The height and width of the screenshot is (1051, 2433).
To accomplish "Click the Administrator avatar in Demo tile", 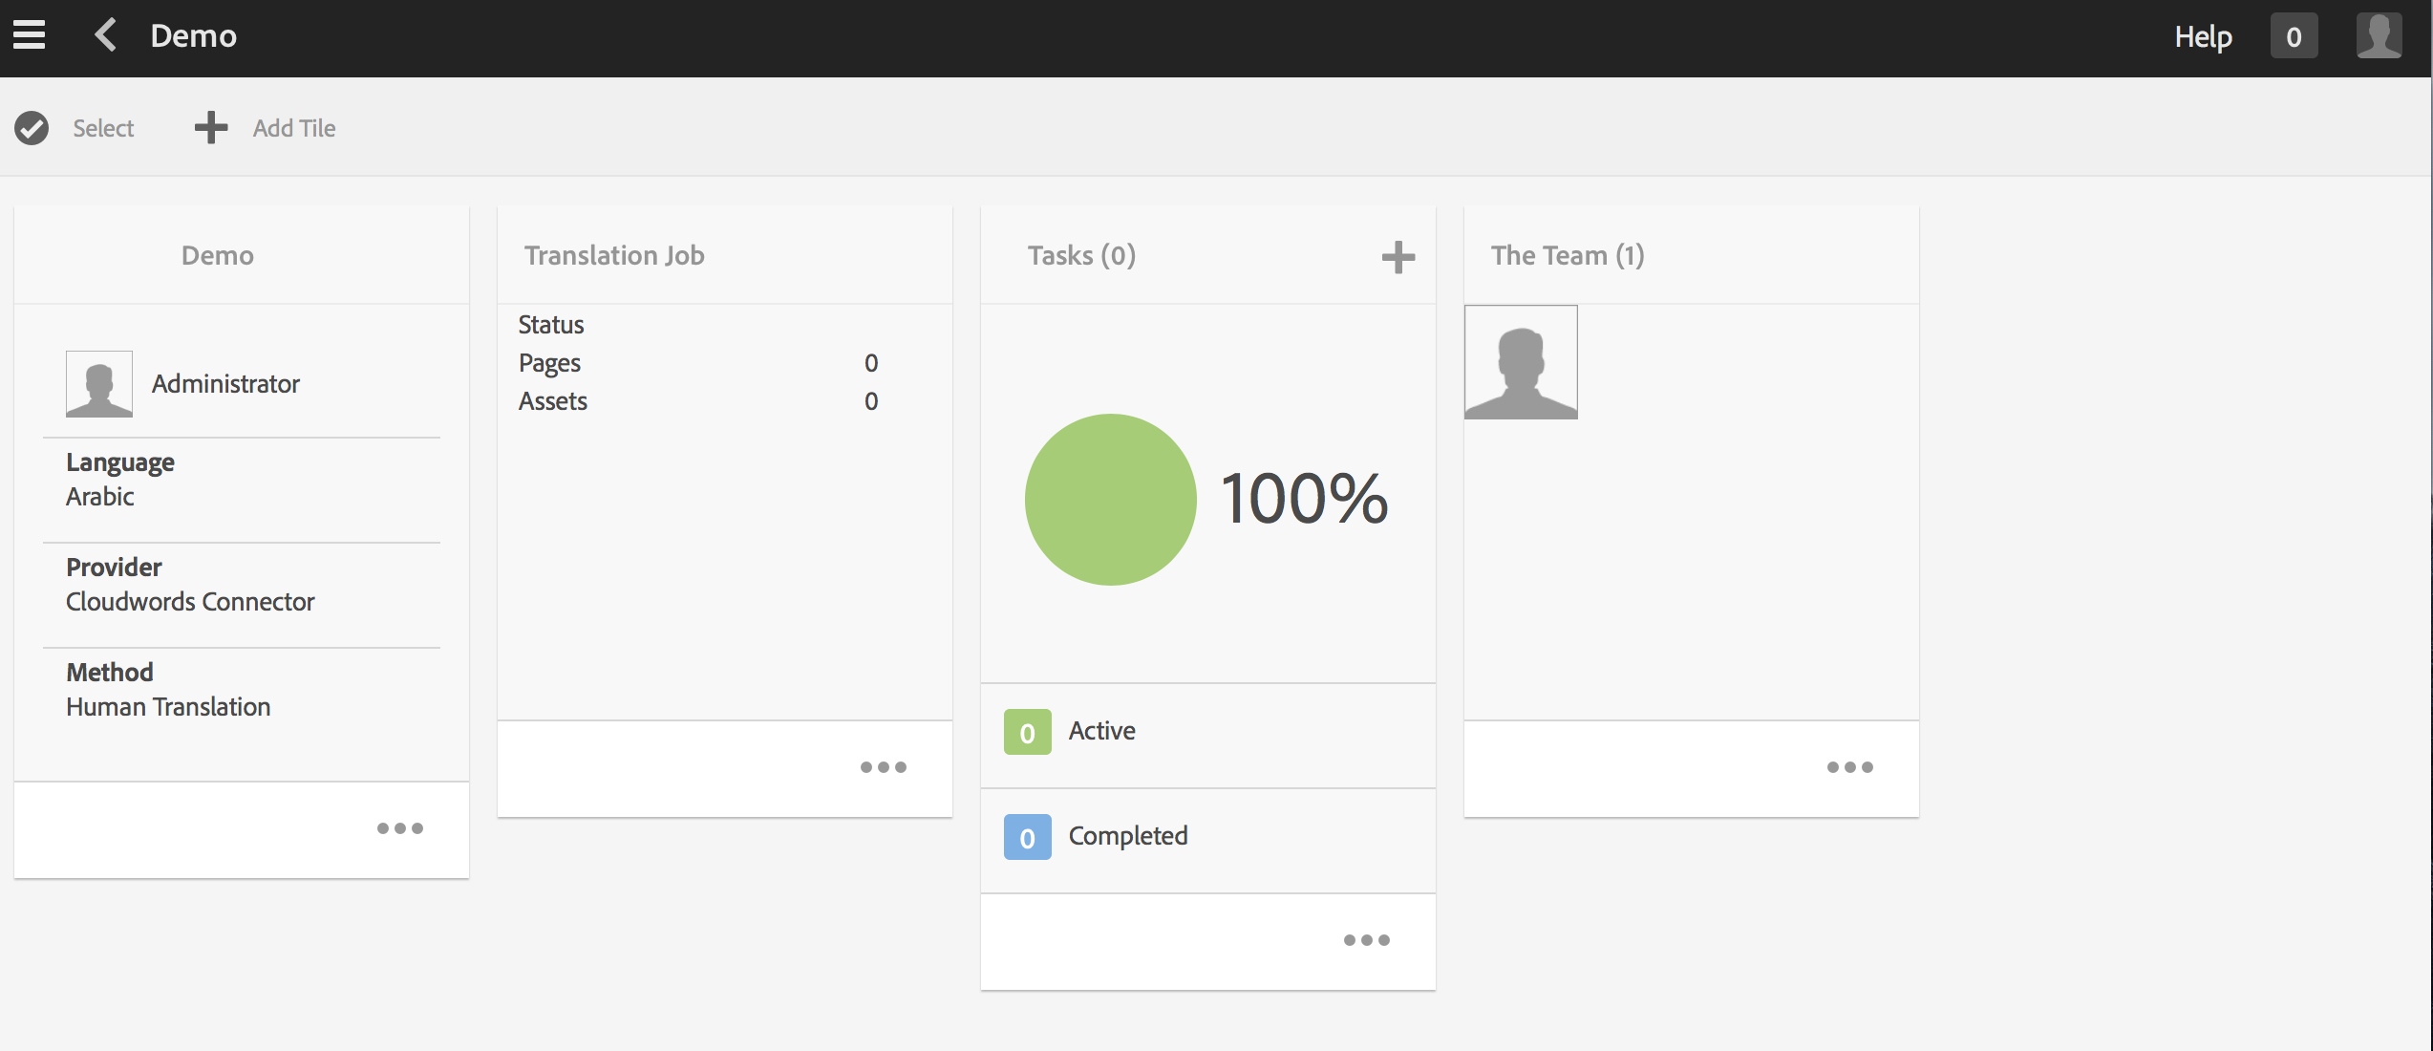I will pos(99,384).
